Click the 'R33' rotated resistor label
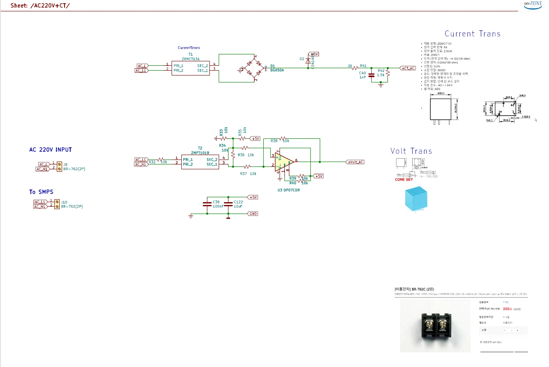 click(x=221, y=132)
